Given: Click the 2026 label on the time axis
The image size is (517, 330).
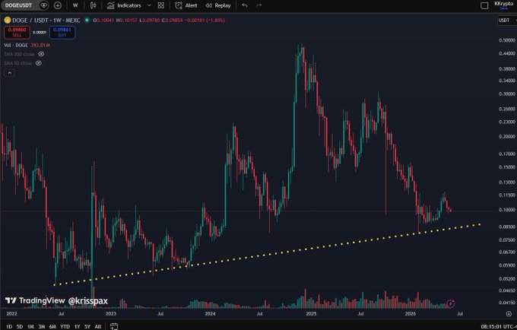Looking at the screenshot, I should [x=410, y=313].
